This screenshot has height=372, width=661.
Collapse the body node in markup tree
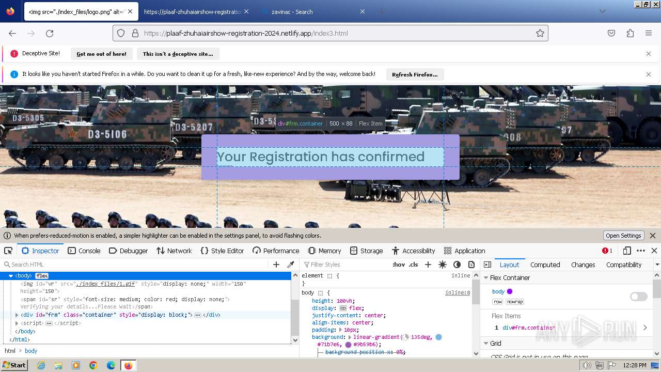coord(11,276)
